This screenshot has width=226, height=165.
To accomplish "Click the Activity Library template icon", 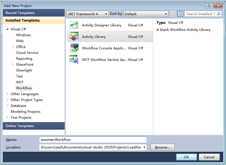I will 74,36.
